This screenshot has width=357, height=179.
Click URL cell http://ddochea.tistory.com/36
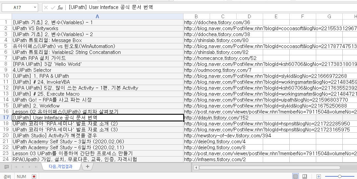196,22
